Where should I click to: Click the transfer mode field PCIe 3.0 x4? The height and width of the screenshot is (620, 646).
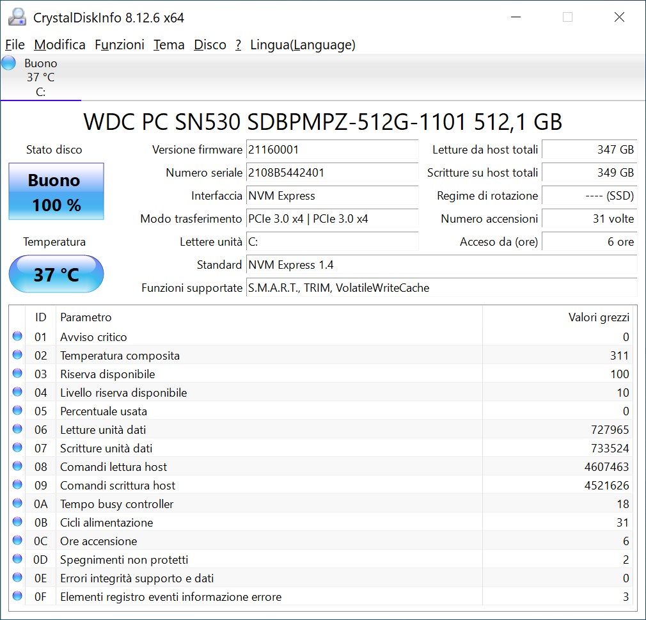pyautogui.click(x=333, y=218)
